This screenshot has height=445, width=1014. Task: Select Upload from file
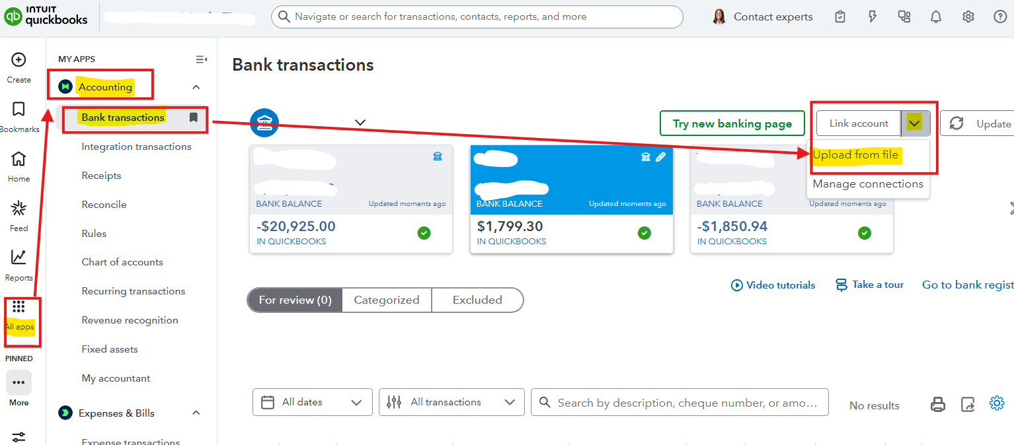(x=855, y=155)
